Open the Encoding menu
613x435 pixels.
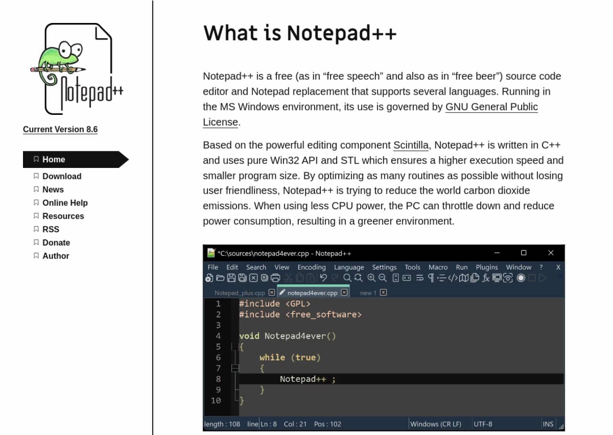(x=311, y=267)
